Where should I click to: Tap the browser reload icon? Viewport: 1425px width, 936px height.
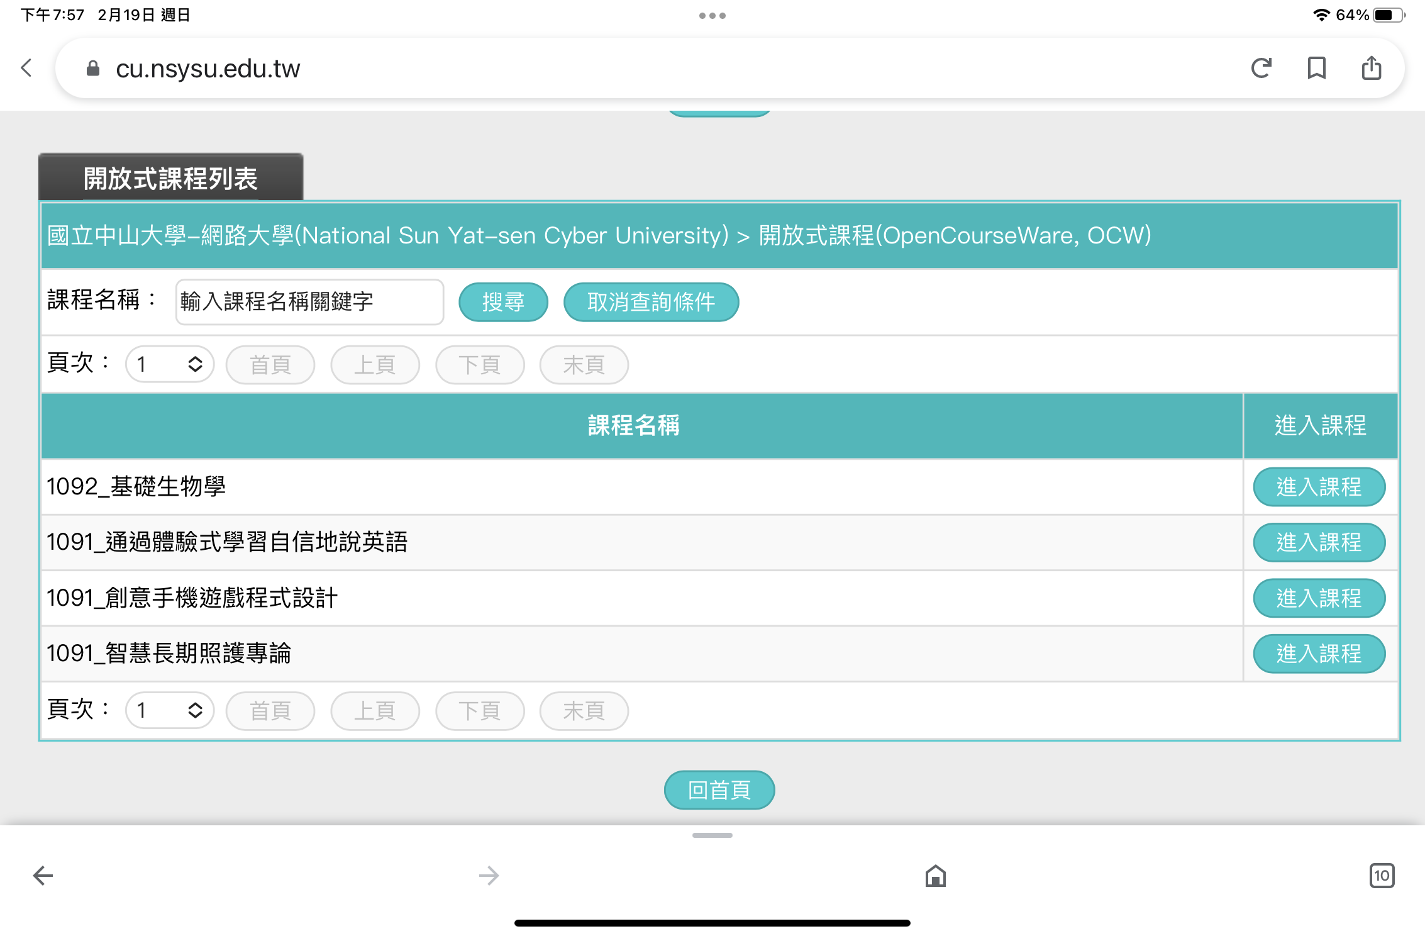[1261, 68]
